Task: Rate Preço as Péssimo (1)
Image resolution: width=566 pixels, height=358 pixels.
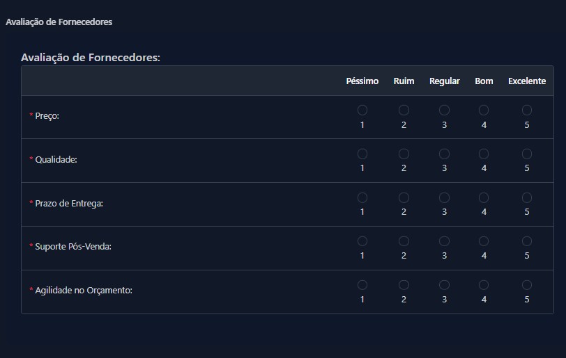Action: 362,110
